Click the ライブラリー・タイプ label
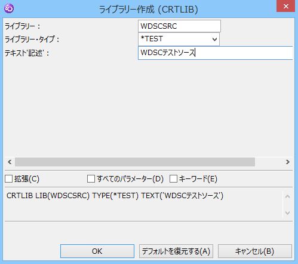298x264 pixels. (x=32, y=40)
